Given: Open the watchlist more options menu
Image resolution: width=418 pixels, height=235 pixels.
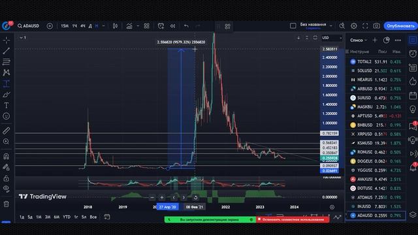Looking at the screenshot, I should click(x=398, y=40).
